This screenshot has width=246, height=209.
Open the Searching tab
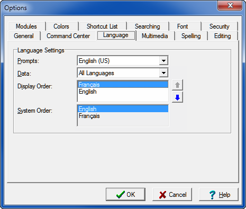pos(148,26)
